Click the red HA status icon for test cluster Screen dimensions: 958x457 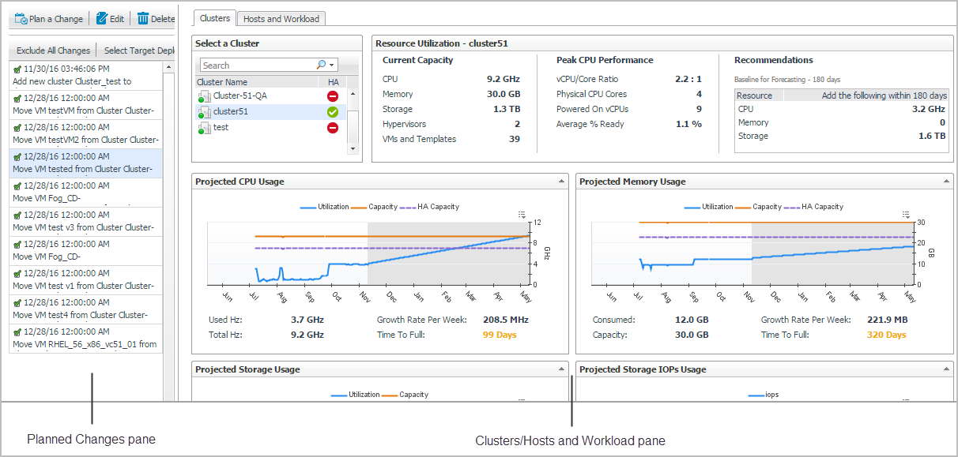click(x=333, y=128)
